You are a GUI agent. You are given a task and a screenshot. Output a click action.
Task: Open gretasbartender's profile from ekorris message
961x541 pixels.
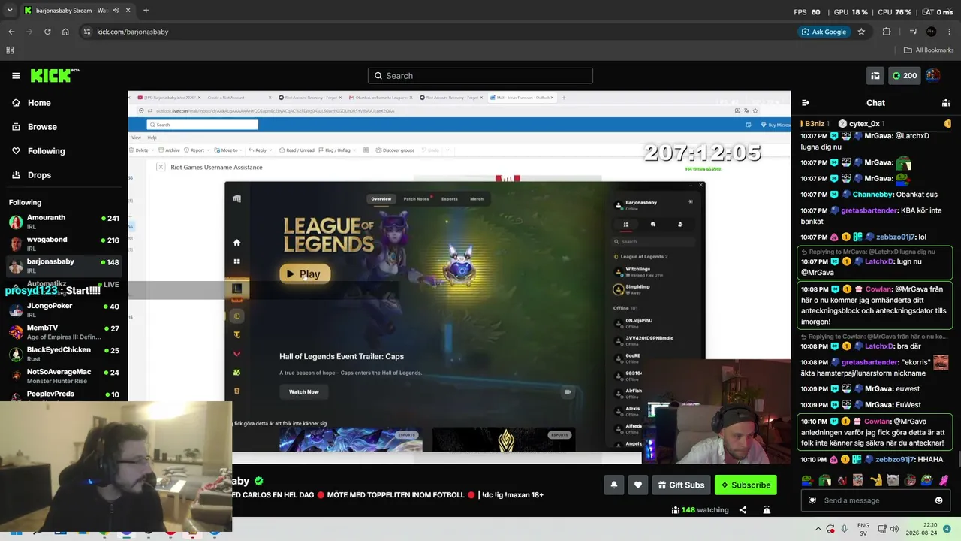pyautogui.click(x=869, y=362)
